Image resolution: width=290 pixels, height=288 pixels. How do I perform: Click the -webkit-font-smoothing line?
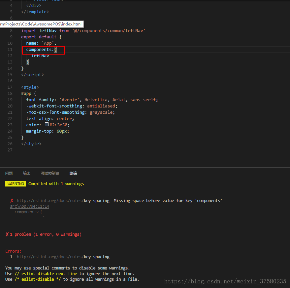(72, 106)
